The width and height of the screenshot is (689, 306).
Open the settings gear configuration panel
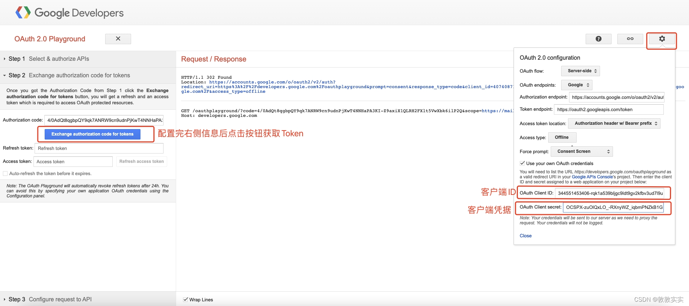pyautogui.click(x=662, y=39)
